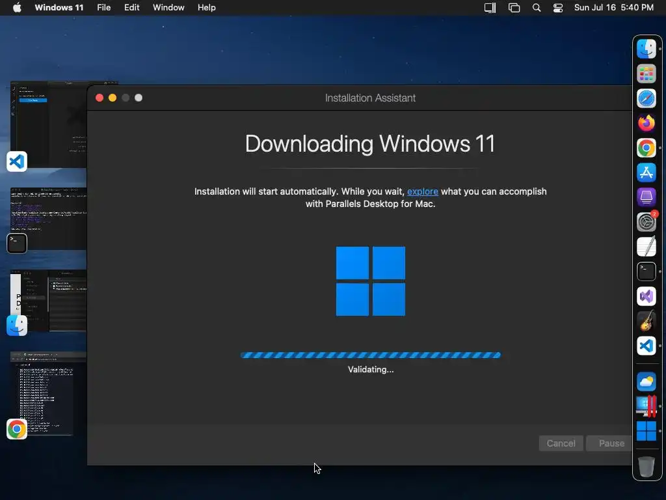The image size is (666, 500).
Task: Open Control Center in the menu bar
Action: click(x=557, y=8)
